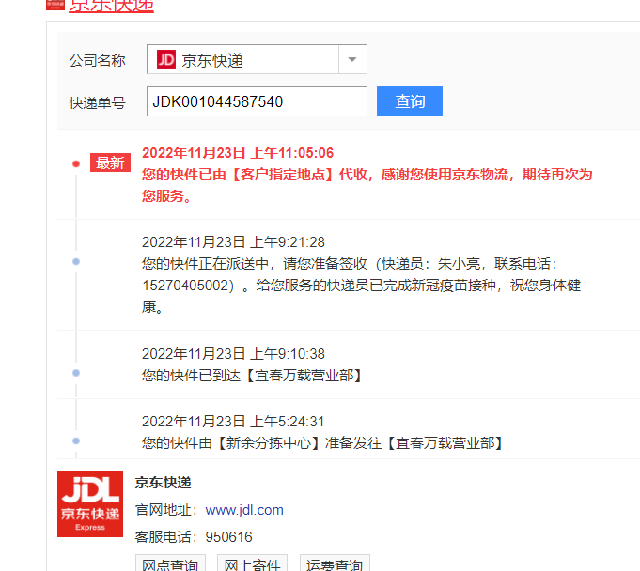The width and height of the screenshot is (640, 571).
Task: Click the 网点查询 button
Action: pyautogui.click(x=170, y=563)
